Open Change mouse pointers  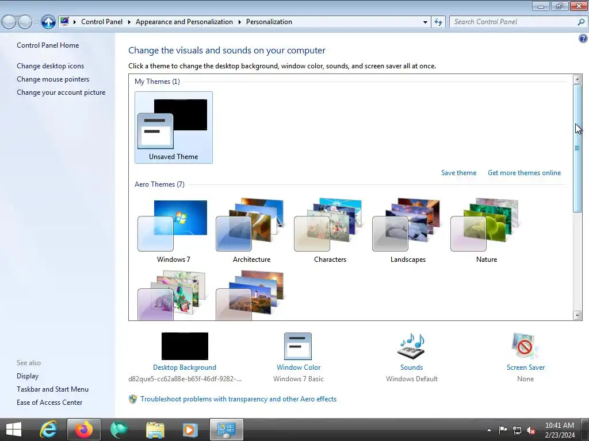click(53, 79)
